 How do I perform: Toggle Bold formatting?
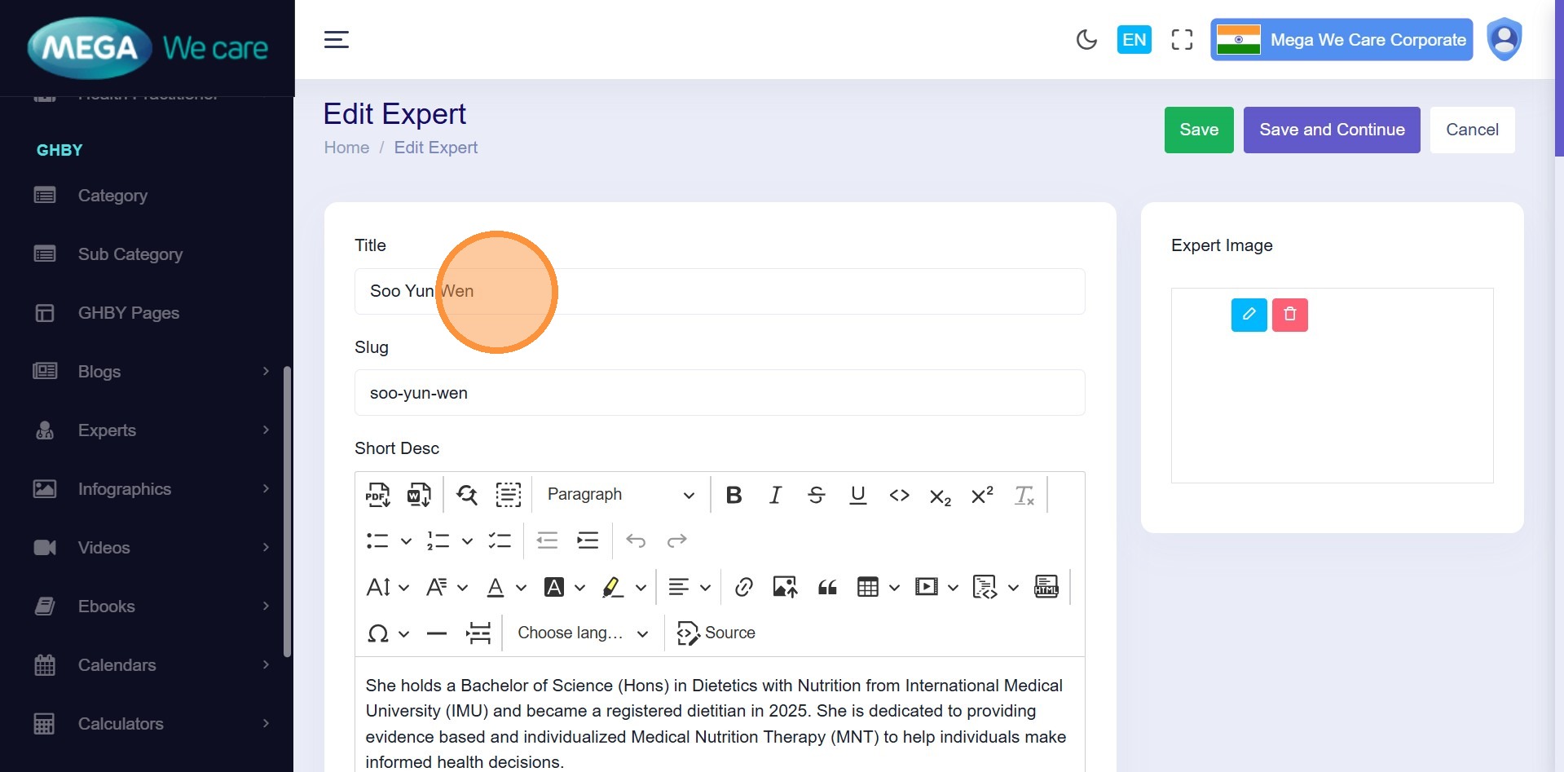tap(734, 495)
